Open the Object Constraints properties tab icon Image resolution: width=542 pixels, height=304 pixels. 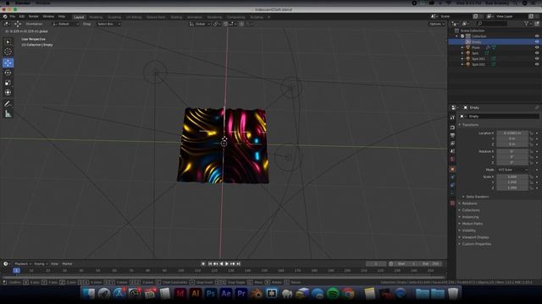(452, 185)
